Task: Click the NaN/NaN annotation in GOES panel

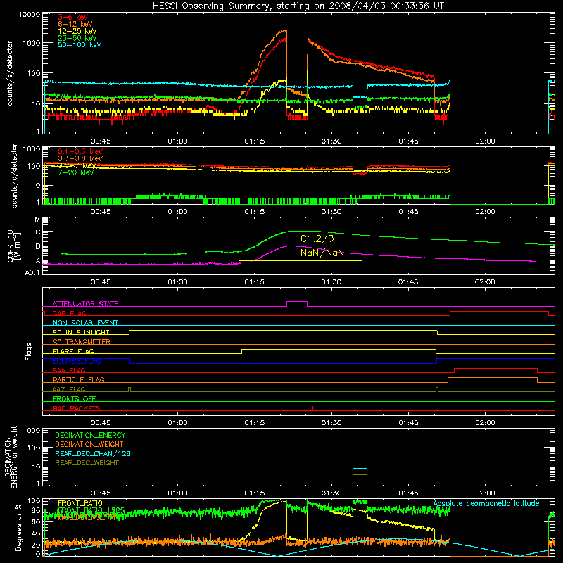Action: pyautogui.click(x=322, y=253)
